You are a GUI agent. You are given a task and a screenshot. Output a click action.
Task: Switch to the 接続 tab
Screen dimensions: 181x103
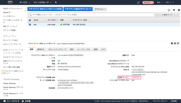pos(96,49)
